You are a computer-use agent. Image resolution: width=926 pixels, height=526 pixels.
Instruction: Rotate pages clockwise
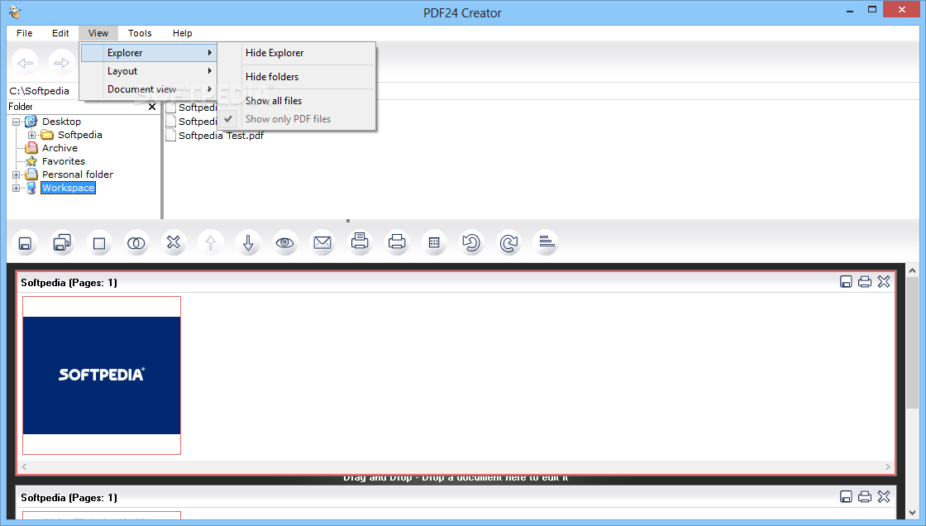pos(508,243)
